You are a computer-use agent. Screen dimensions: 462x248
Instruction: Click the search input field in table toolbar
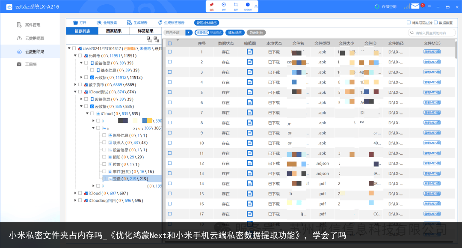(x=432, y=33)
